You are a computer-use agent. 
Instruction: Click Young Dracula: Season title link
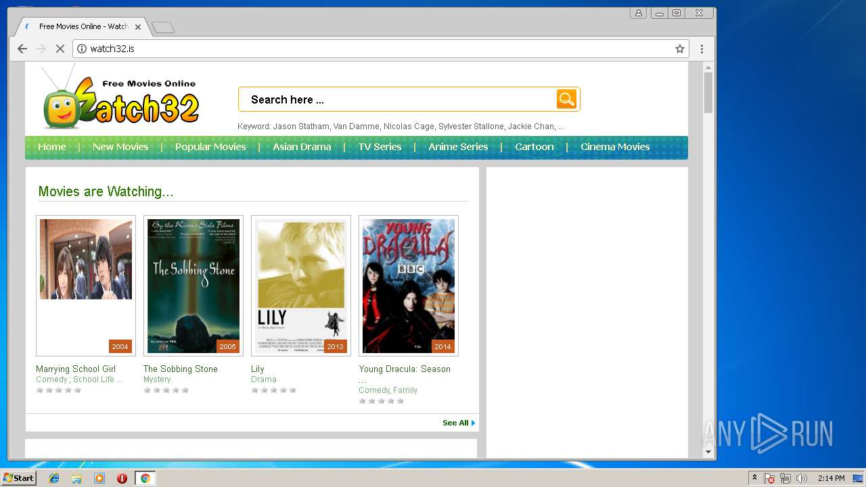[405, 369]
